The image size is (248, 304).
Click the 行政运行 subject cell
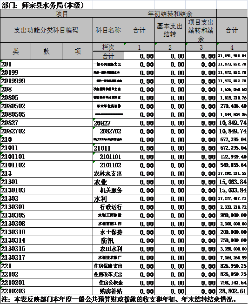(108, 207)
